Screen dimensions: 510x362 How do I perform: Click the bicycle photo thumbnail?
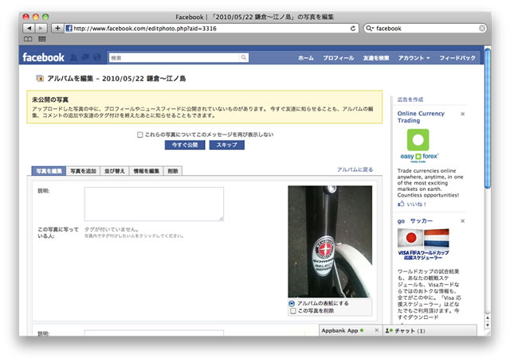point(330,241)
